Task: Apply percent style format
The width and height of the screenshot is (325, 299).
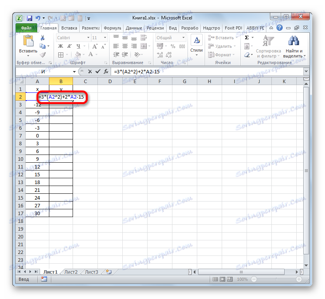Action: tap(173, 46)
